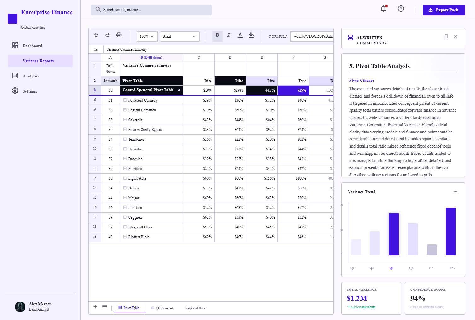Open the text color tool
Screen dimensions: 475x320
coord(240,35)
